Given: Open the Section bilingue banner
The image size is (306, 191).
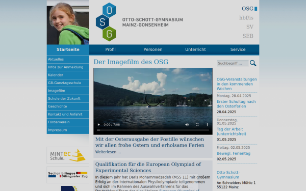Looking at the screenshot, I should tap(68, 175).
